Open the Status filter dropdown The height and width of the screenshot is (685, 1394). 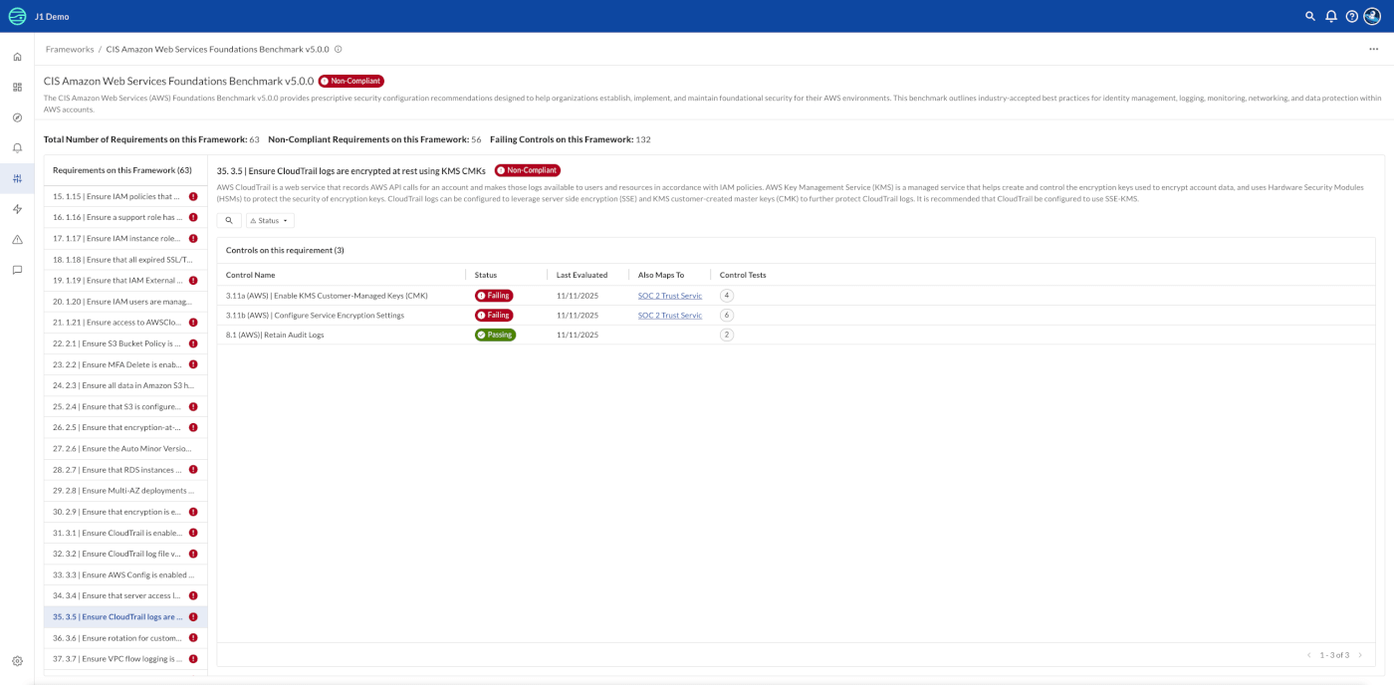(x=270, y=220)
